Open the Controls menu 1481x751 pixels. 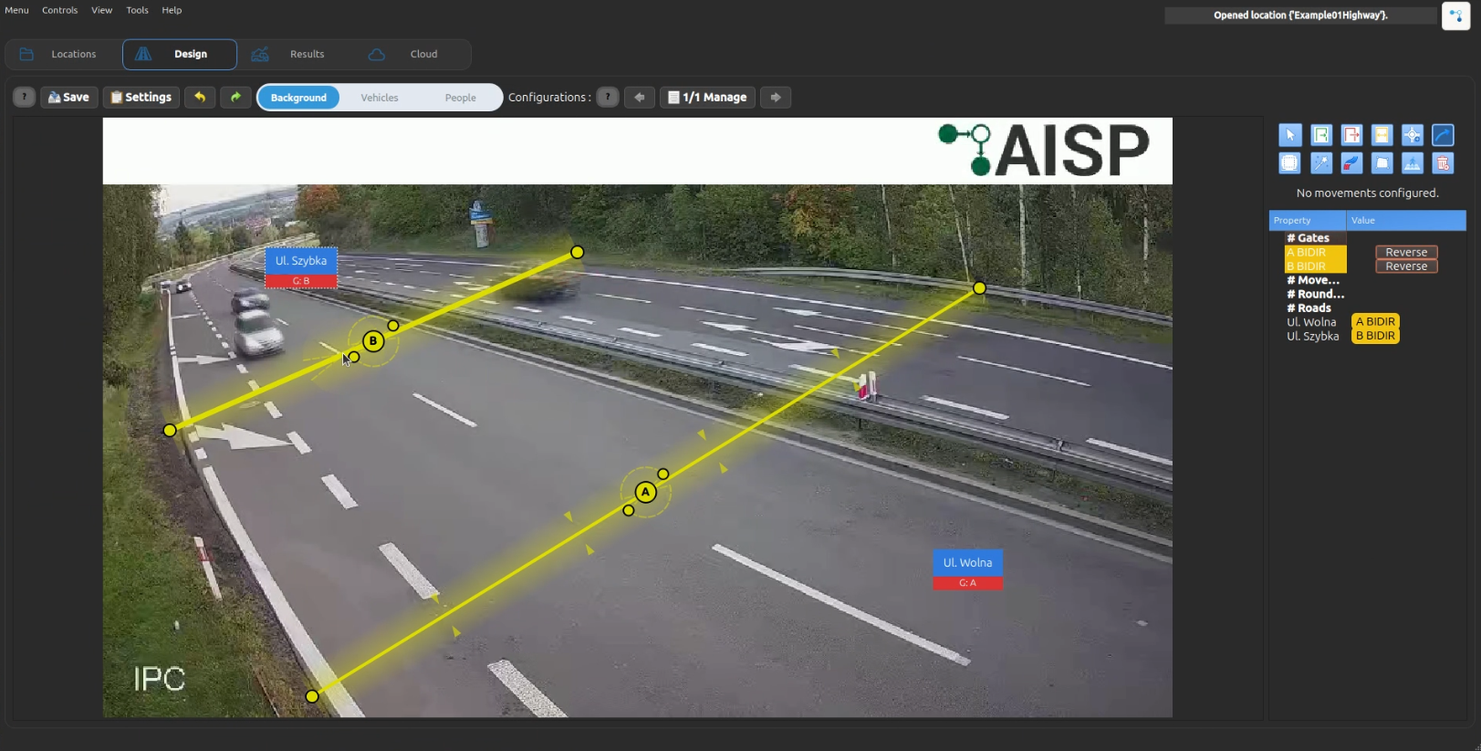59,10
